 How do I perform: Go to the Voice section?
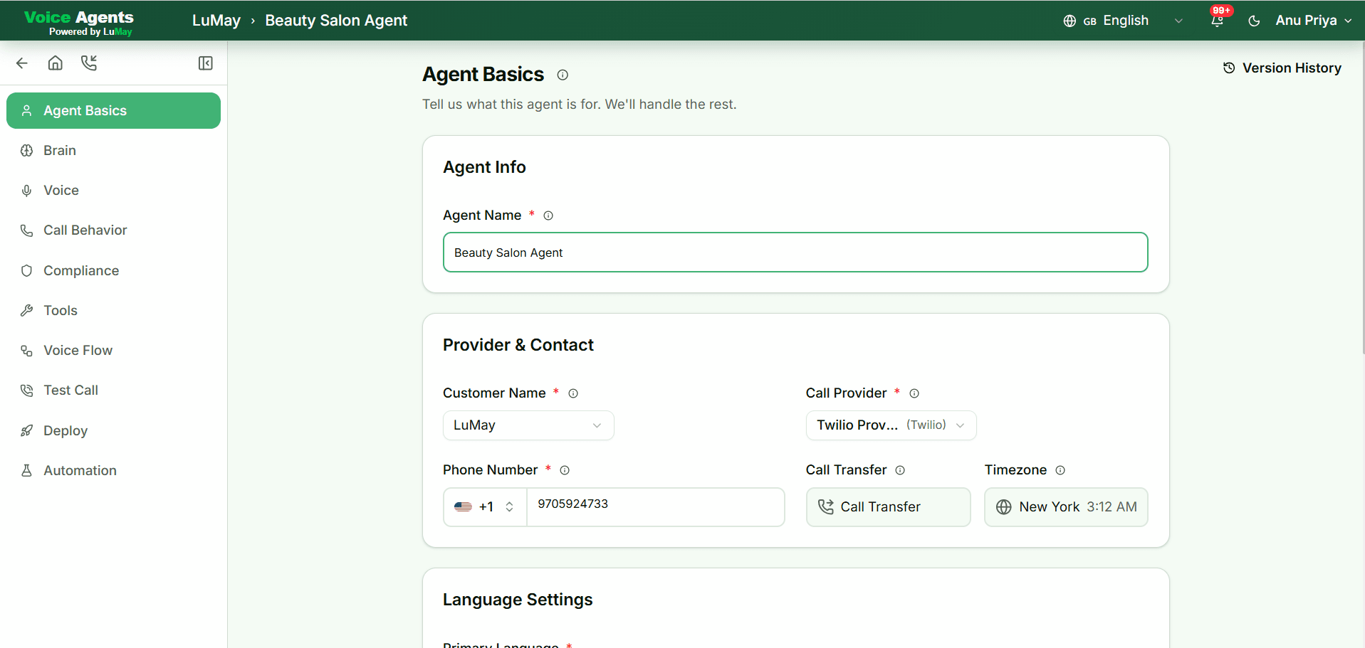(x=113, y=191)
